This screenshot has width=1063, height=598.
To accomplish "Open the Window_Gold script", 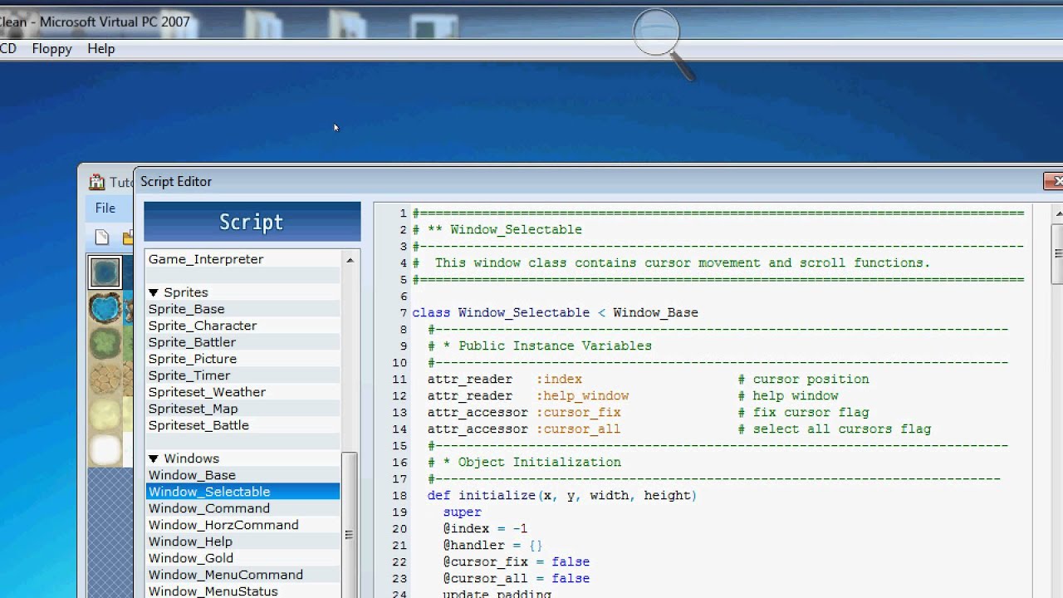I will (x=244, y=558).
